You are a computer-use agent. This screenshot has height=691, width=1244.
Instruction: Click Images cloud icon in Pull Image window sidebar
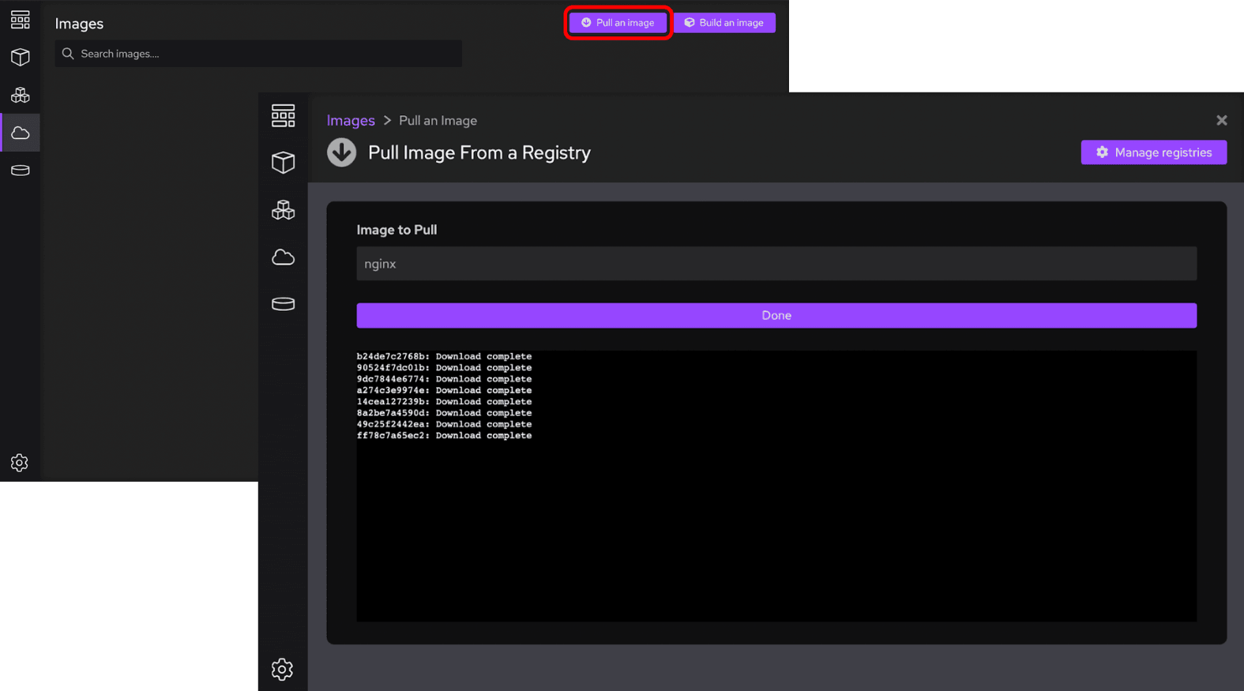[283, 257]
